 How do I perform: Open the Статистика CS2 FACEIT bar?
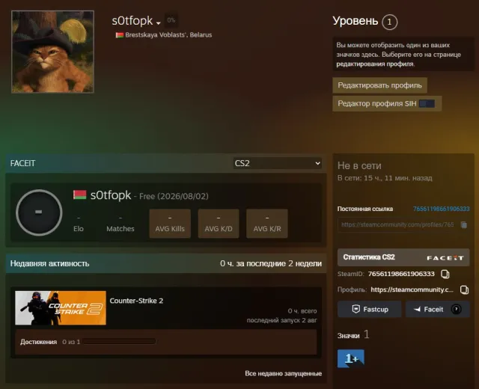[x=403, y=257]
